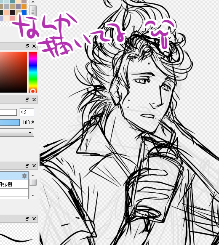
Task: Choose the black palette swatch
Action: (12, 13)
